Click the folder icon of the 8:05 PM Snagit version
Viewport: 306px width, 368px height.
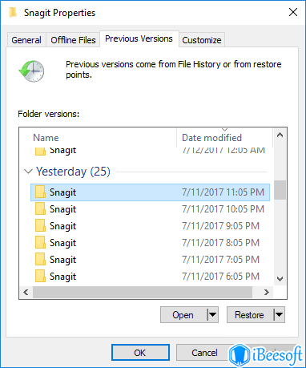click(40, 243)
